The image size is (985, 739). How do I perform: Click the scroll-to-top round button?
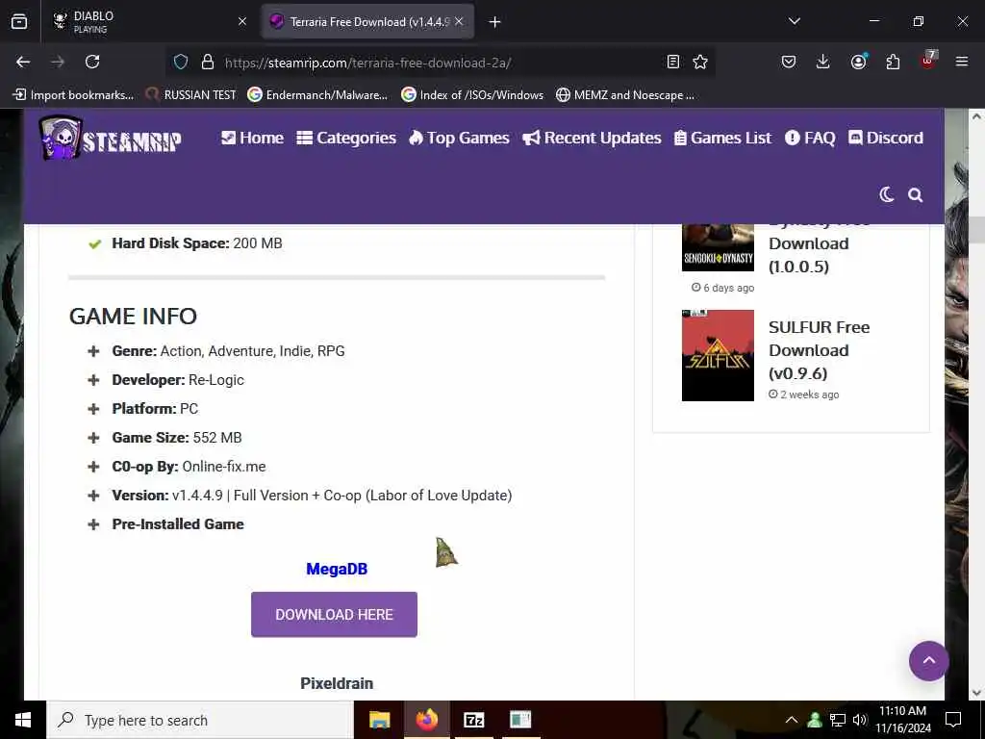click(928, 660)
